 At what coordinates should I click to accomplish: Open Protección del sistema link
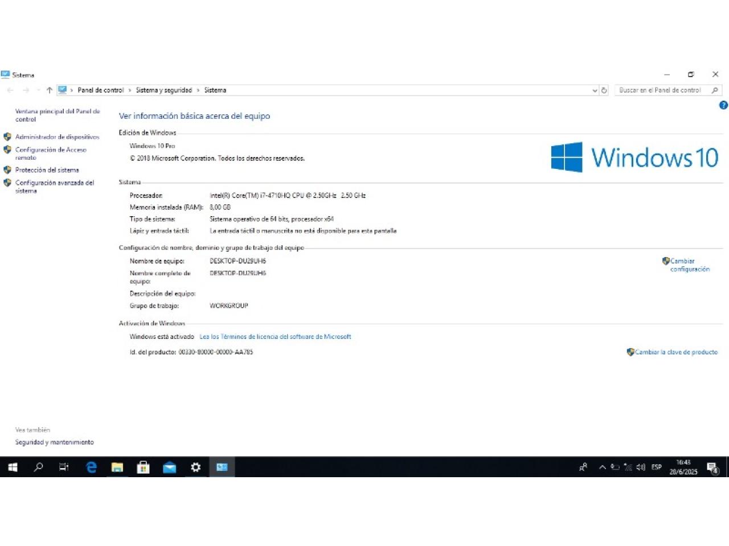point(47,170)
